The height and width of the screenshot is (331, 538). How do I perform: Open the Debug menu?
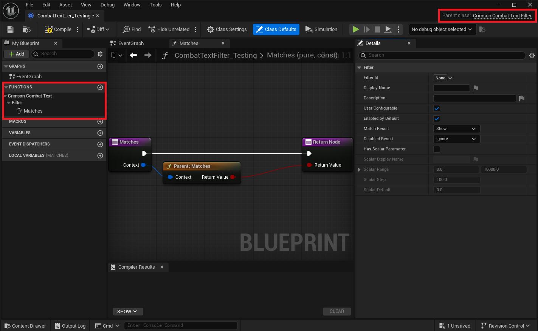[107, 5]
